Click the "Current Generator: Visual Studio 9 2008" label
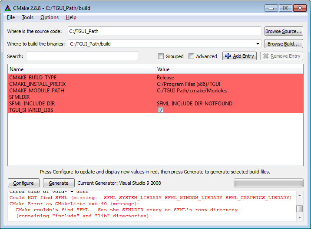 click(119, 183)
